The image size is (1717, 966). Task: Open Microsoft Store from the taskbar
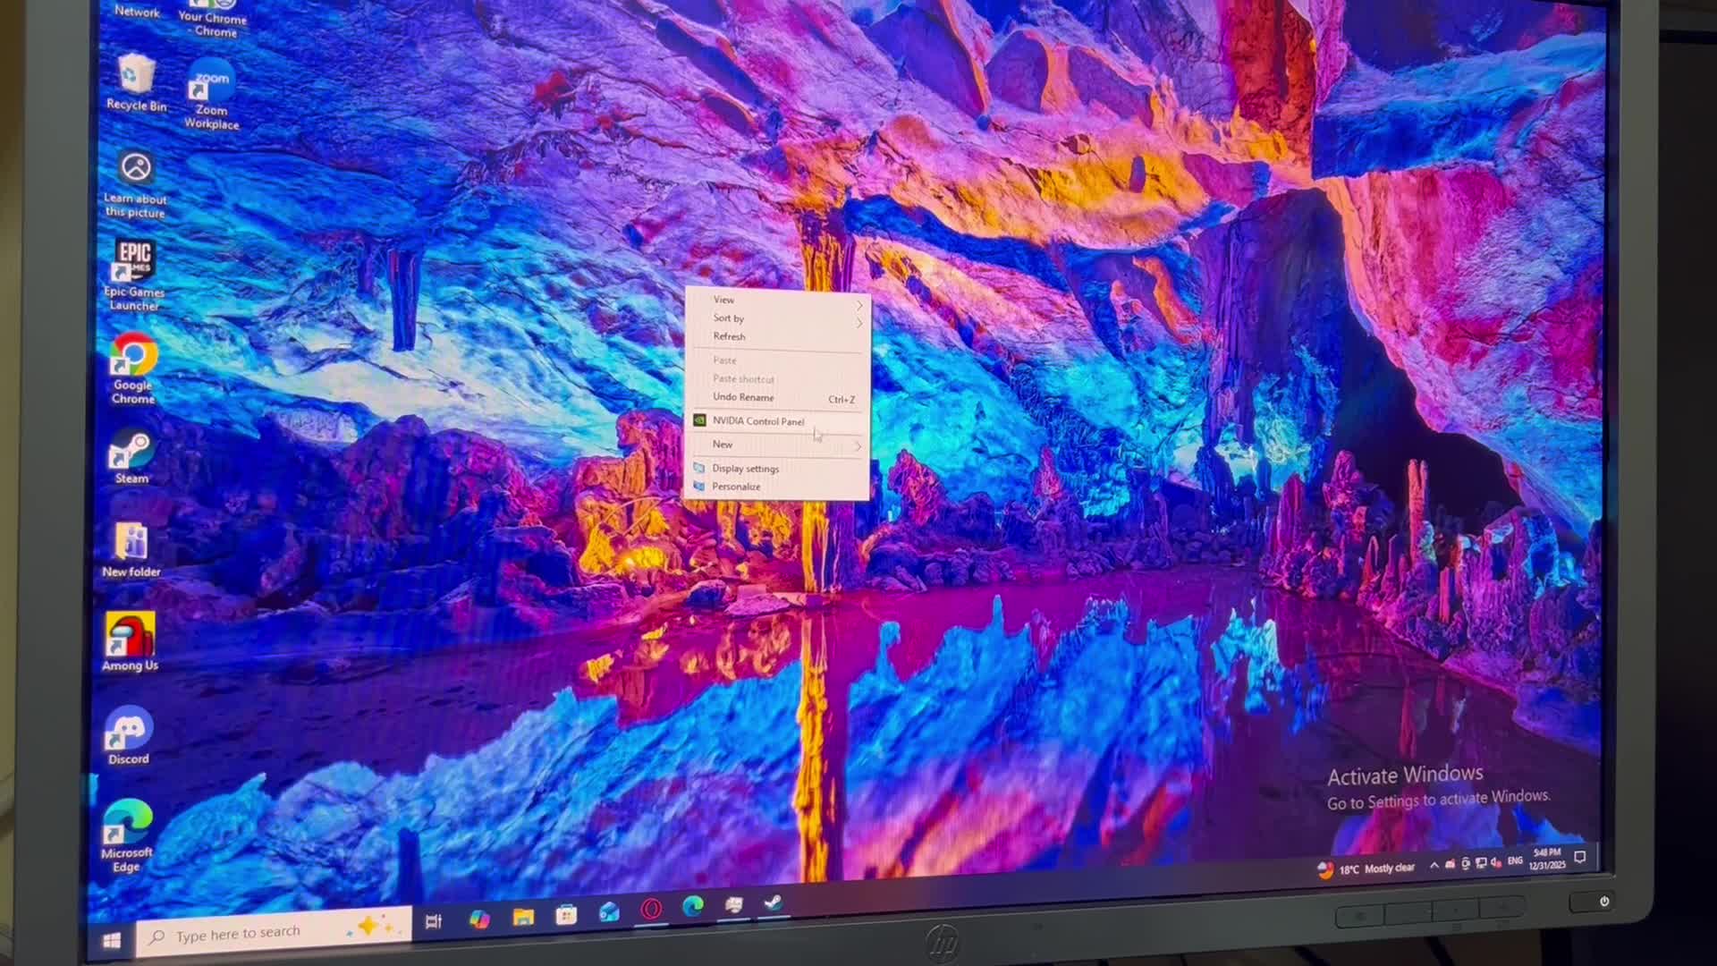[x=566, y=914]
